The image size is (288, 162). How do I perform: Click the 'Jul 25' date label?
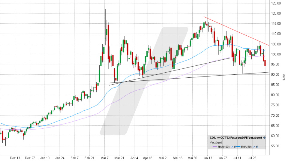pyautogui.click(x=252, y=158)
